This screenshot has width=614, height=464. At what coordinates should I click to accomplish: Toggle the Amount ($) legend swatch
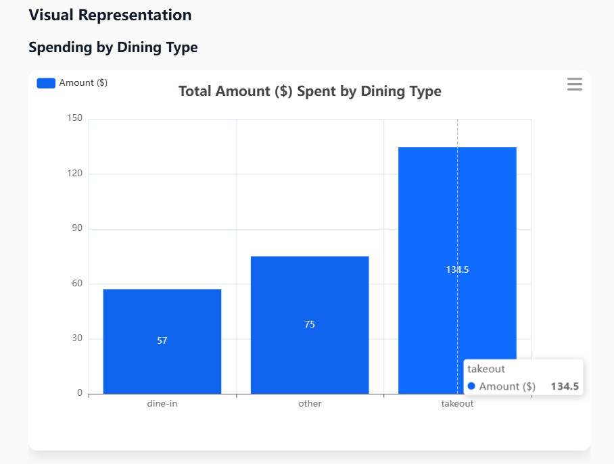46,83
